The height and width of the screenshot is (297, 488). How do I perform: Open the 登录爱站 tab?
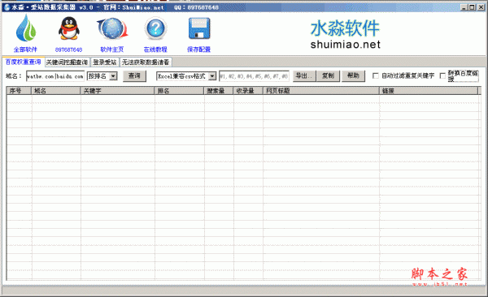click(105, 62)
